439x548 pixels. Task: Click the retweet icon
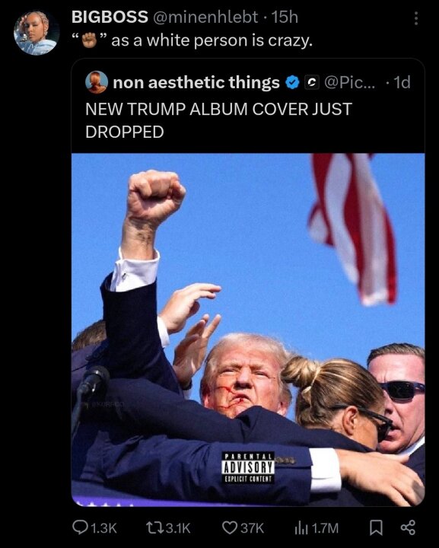(x=154, y=527)
